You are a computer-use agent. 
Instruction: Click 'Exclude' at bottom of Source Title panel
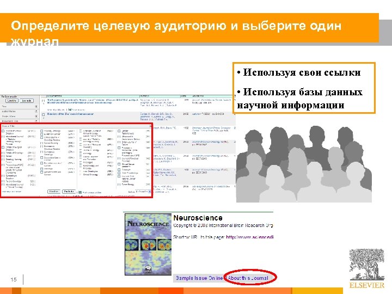pyautogui.click(x=69, y=192)
